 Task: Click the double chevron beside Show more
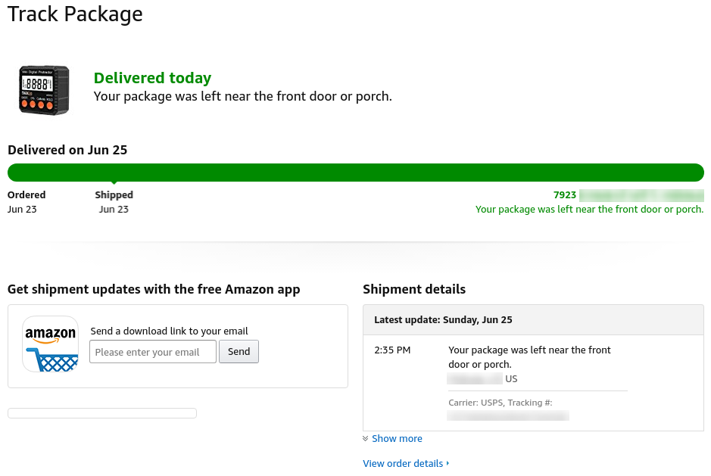pyautogui.click(x=366, y=439)
